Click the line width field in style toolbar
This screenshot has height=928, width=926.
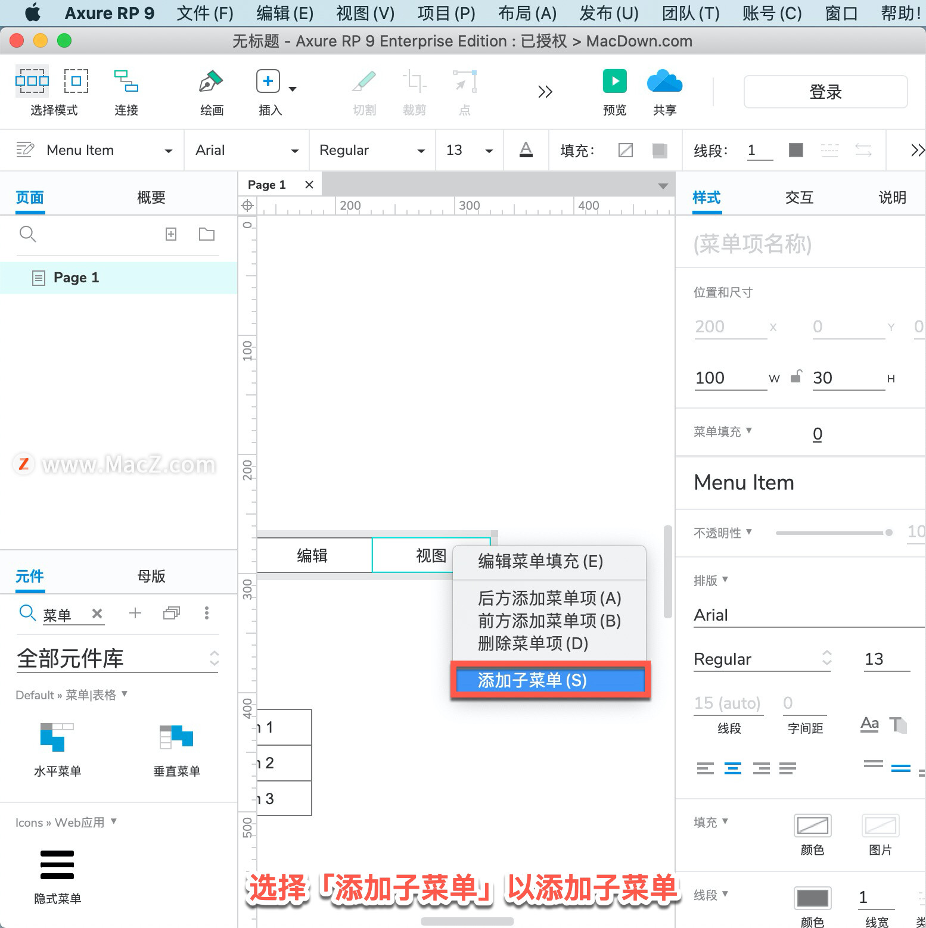760,150
